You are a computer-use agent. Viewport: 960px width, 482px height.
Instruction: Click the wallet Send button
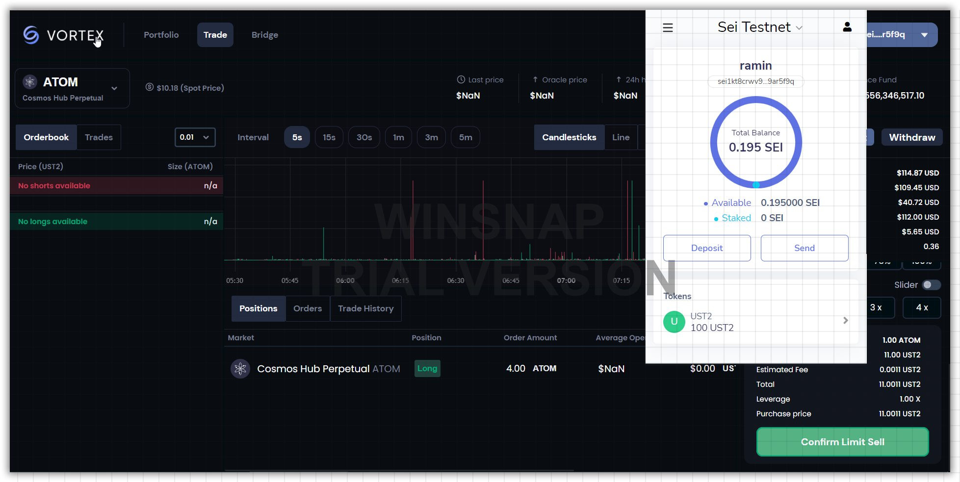(804, 248)
